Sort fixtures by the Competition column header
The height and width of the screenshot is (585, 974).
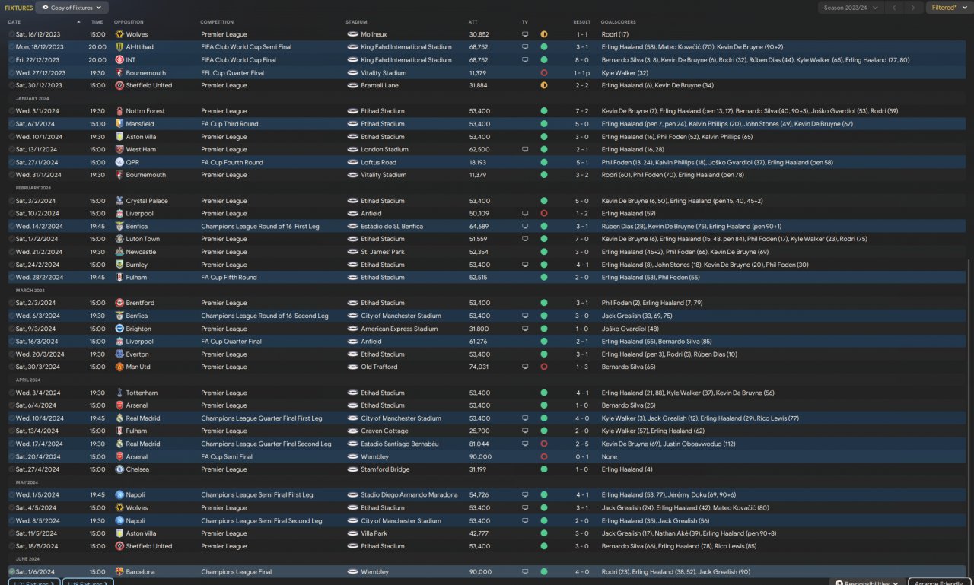pyautogui.click(x=218, y=22)
